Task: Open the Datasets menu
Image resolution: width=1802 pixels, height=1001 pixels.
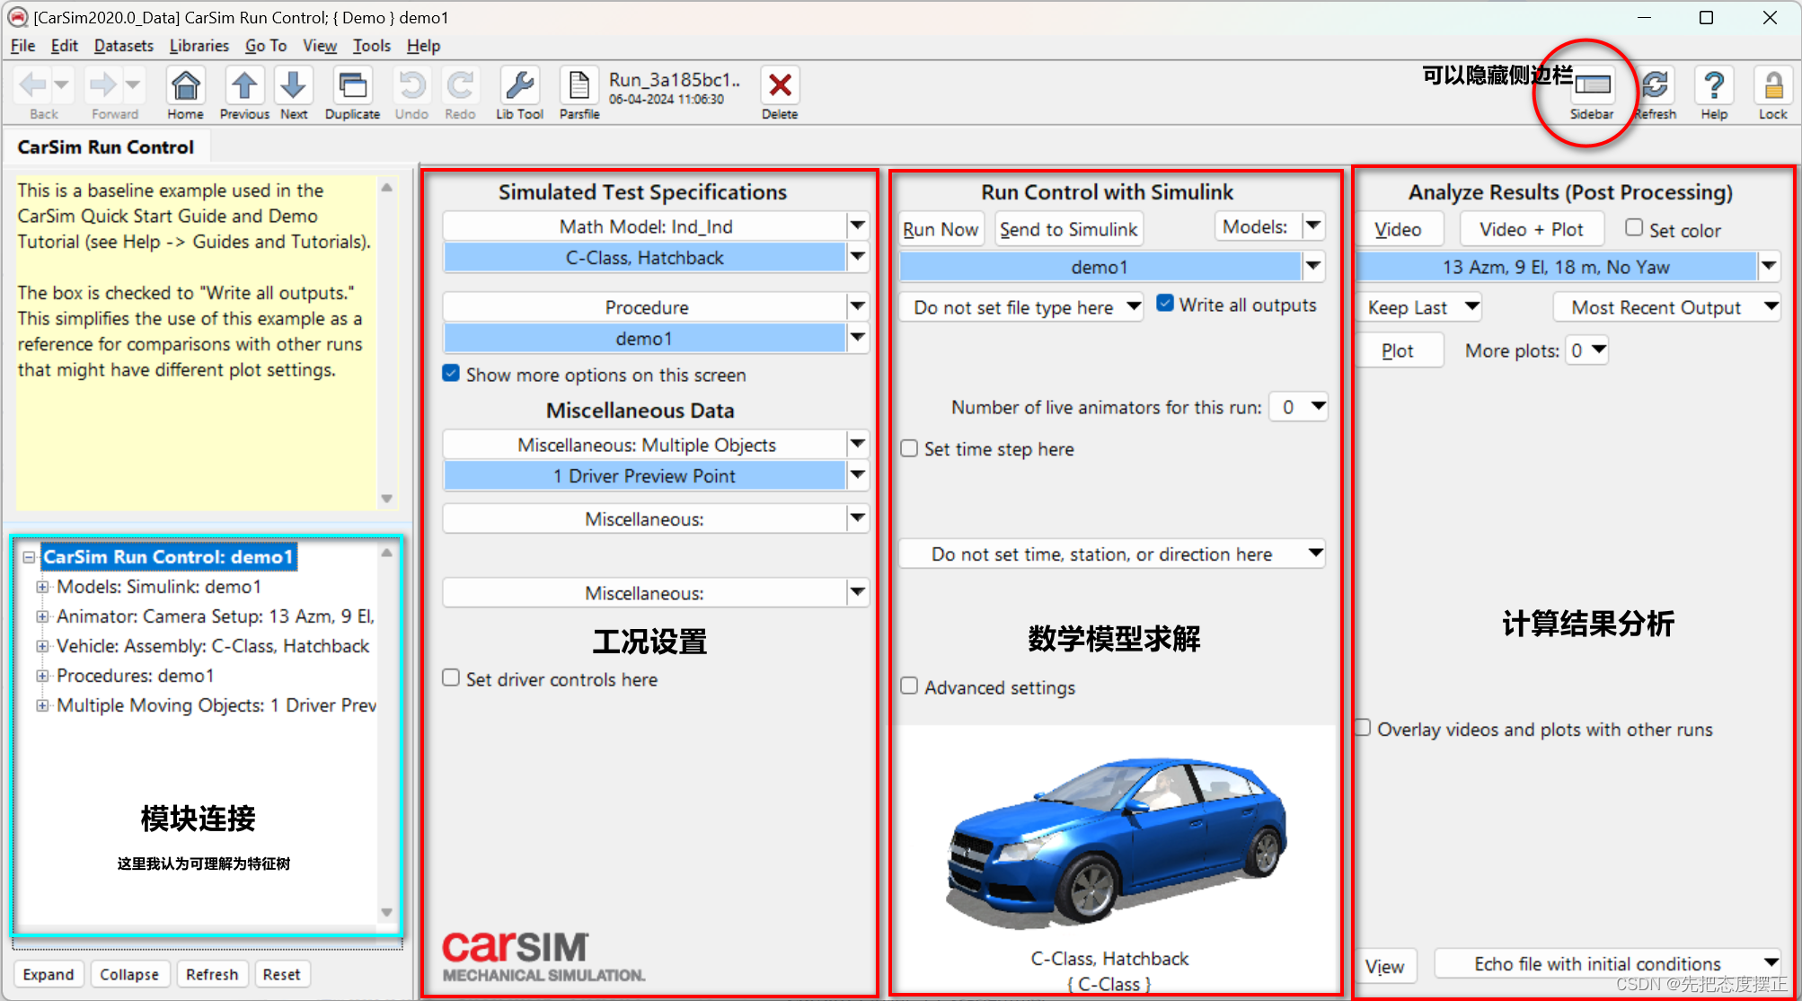Action: pyautogui.click(x=123, y=46)
